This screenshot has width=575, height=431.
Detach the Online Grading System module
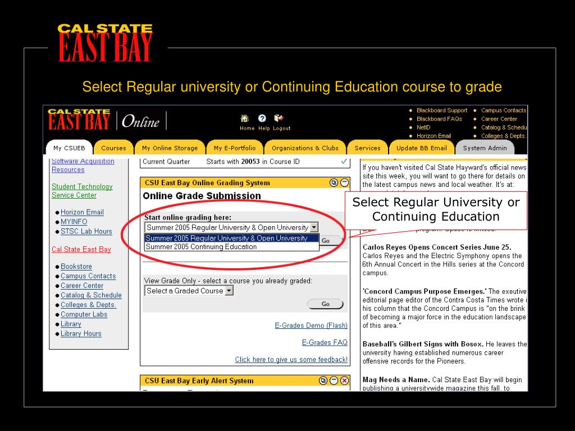point(334,182)
